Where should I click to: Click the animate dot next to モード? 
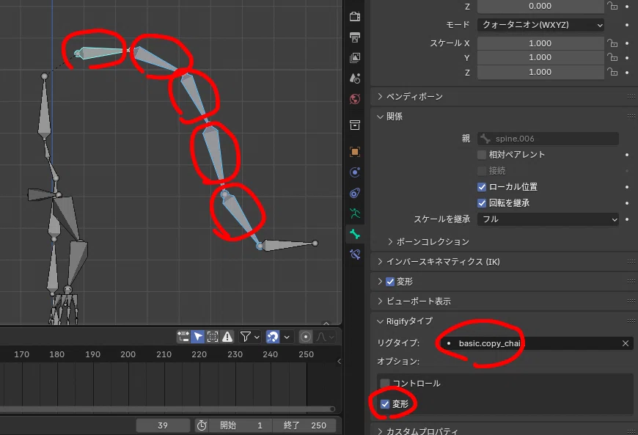[x=627, y=25]
